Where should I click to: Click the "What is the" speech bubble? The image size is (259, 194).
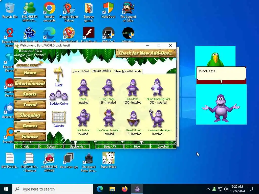pos(221,74)
